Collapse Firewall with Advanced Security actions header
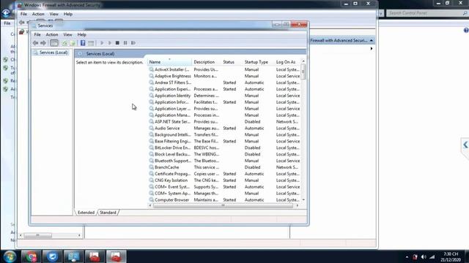 [x=372, y=40]
